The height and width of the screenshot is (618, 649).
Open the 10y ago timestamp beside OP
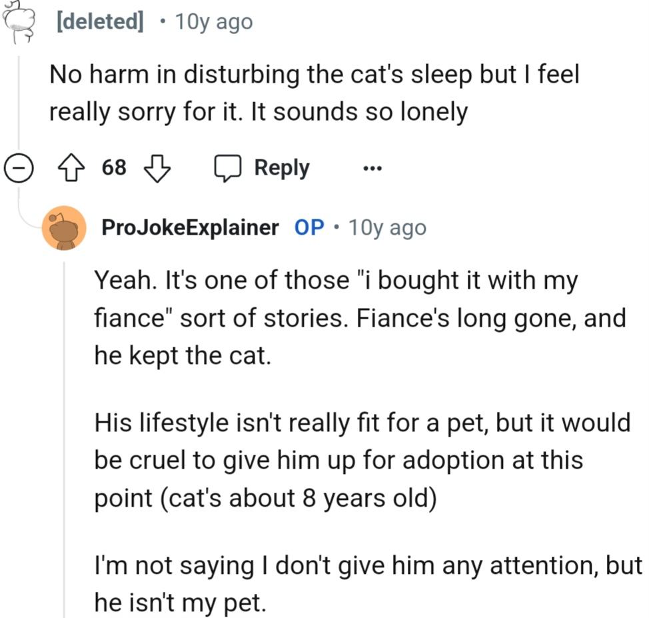coord(387,228)
